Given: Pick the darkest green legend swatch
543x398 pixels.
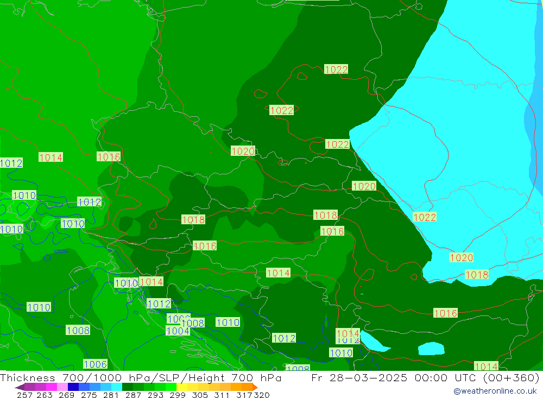Looking at the screenshot, I should pyautogui.click(x=128, y=387).
